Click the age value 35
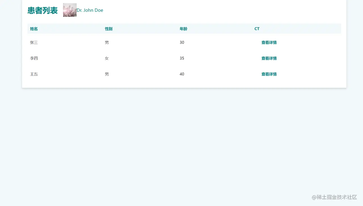The image size is (363, 206). (182, 58)
